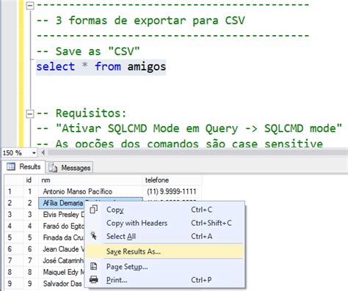Open the 150 % zoom dropdown

(x=34, y=153)
